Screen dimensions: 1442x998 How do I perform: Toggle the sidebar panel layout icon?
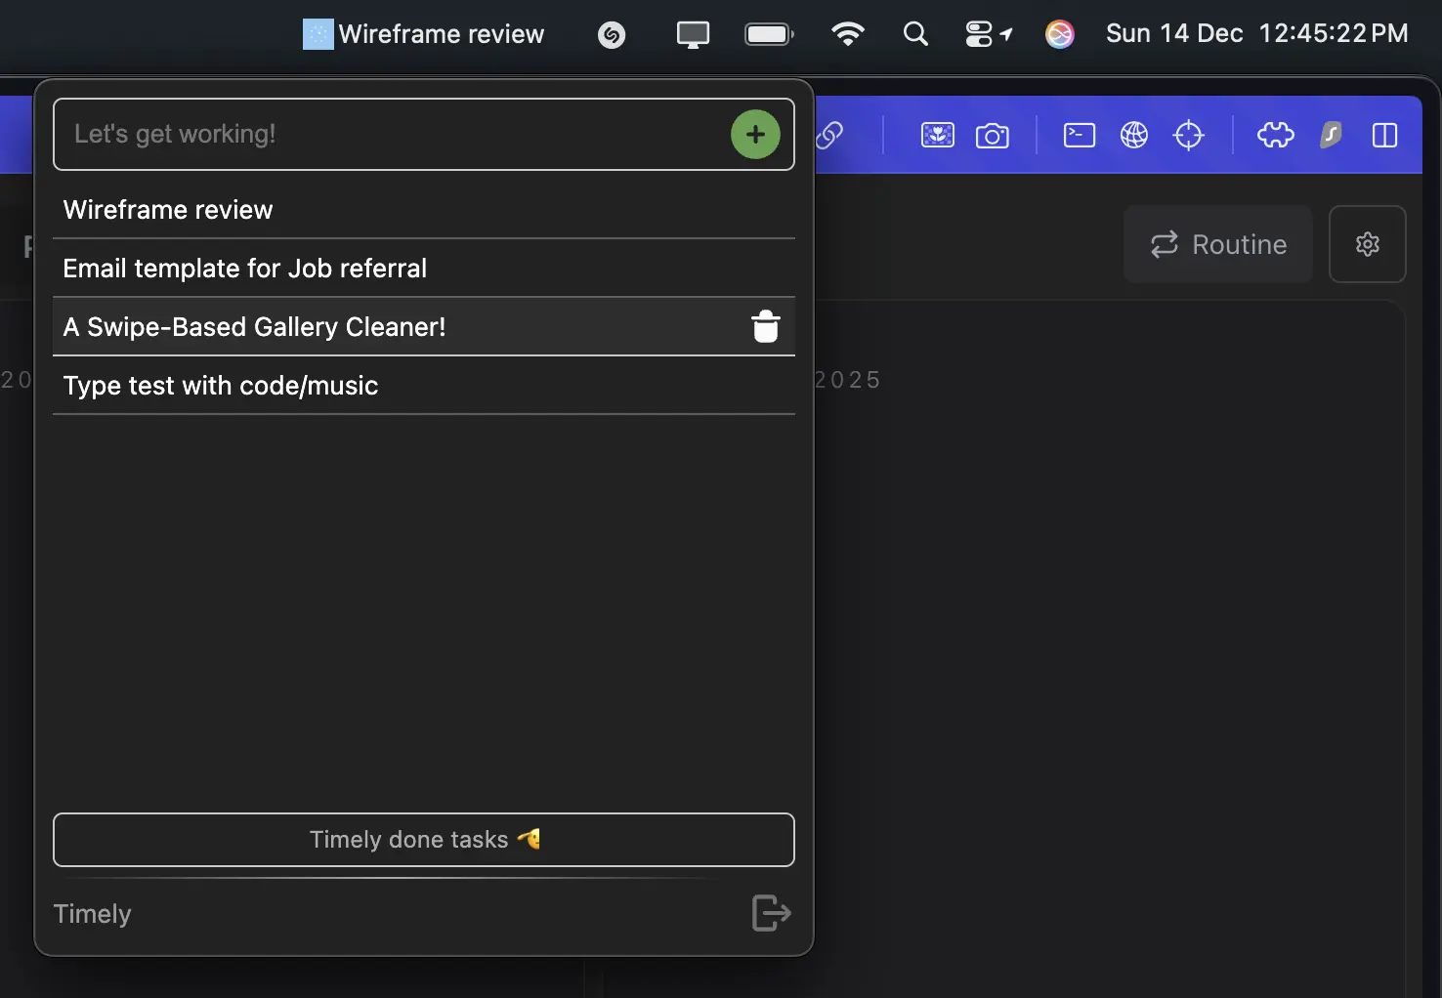pos(1385,135)
